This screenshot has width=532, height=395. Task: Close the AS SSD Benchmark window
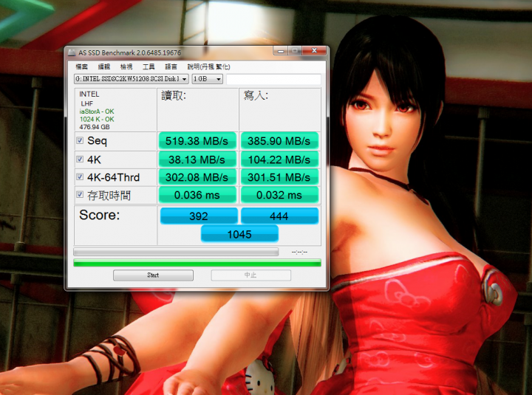pyautogui.click(x=314, y=51)
